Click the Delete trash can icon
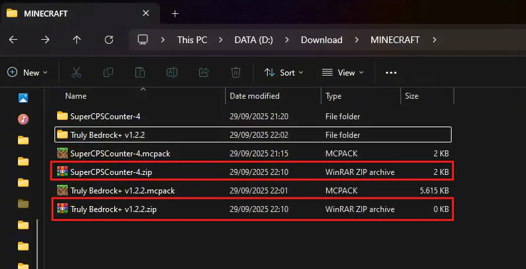Viewport: 526px width, 269px height. pyautogui.click(x=236, y=72)
